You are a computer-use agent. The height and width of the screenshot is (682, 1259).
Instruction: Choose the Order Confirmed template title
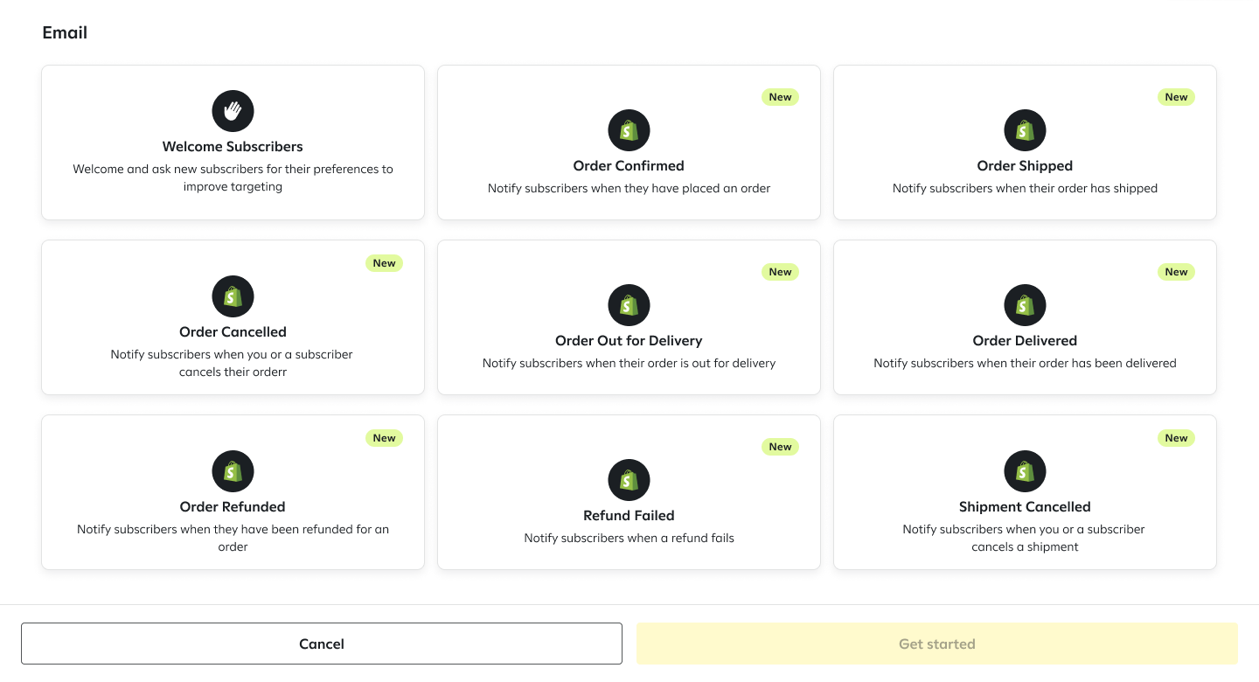(x=629, y=166)
